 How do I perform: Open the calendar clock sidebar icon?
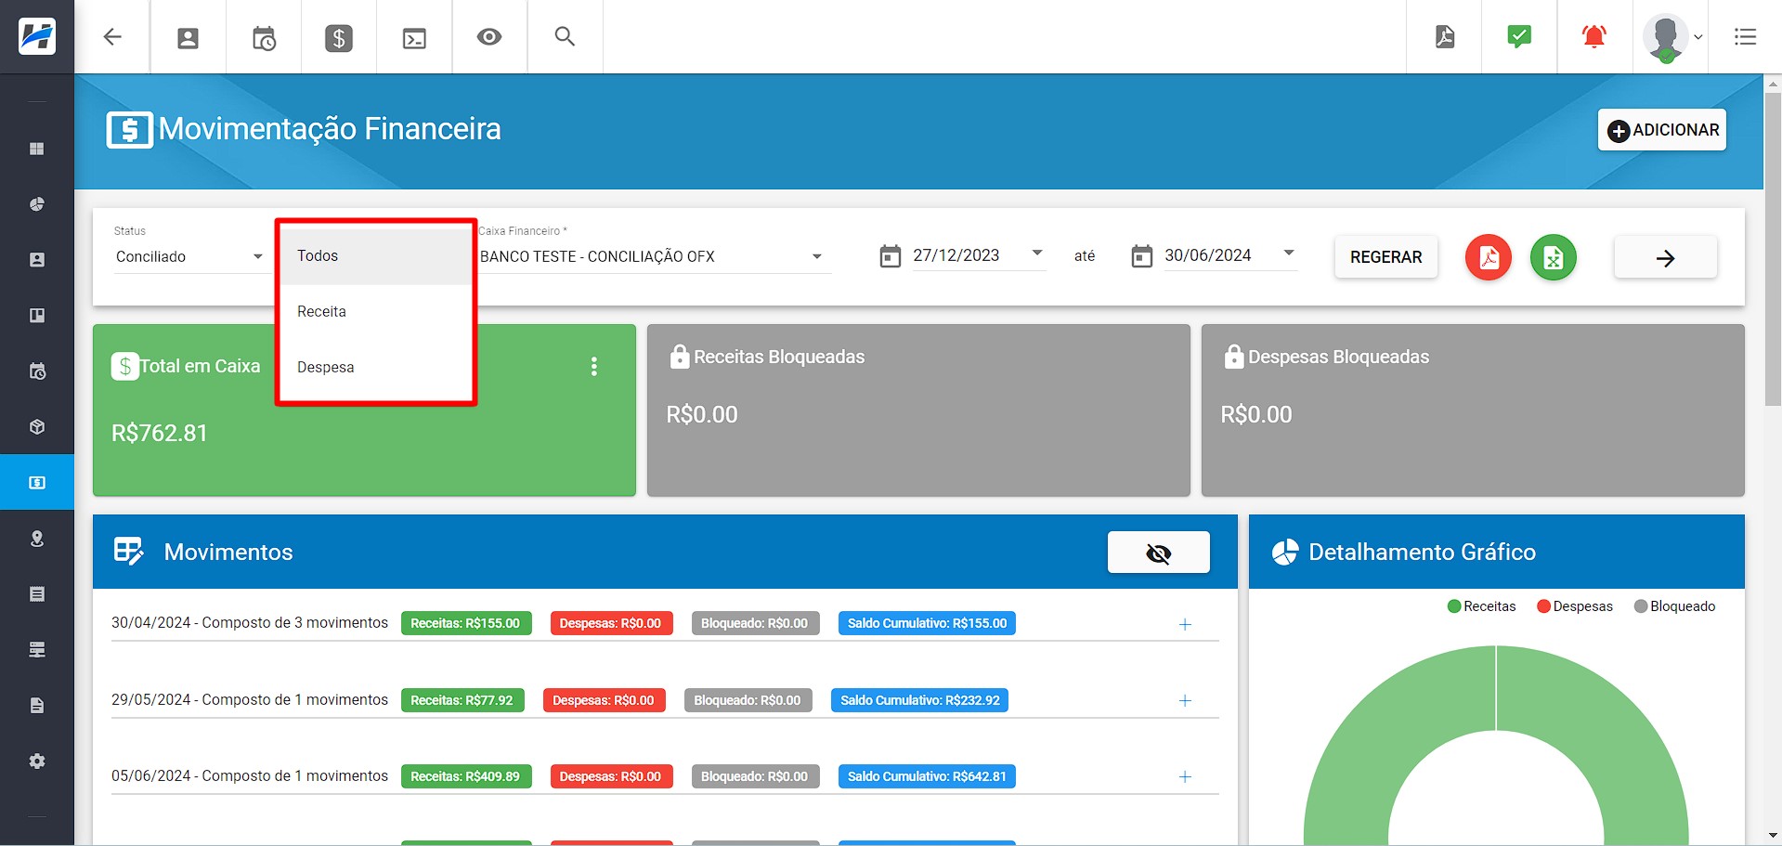(37, 371)
